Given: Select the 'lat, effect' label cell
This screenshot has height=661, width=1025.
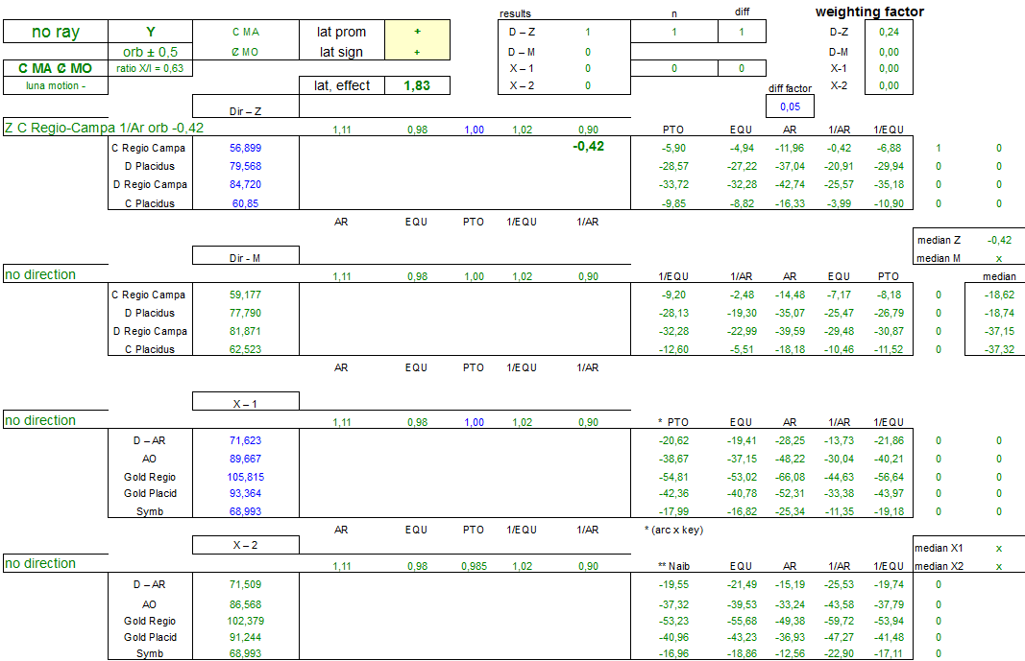Looking at the screenshot, I should (343, 85).
